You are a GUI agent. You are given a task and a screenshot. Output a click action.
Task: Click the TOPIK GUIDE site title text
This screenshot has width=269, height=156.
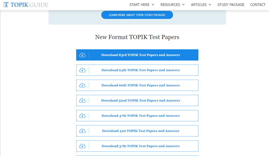[29, 5]
